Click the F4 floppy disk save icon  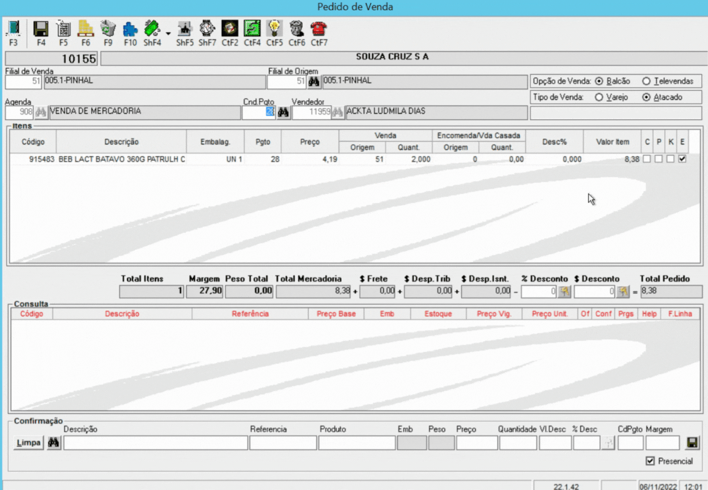(x=41, y=29)
